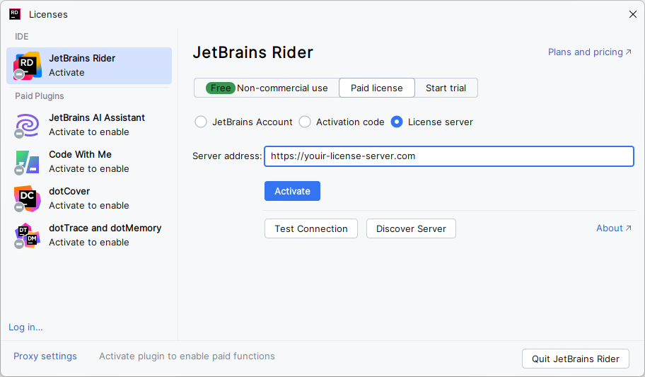This screenshot has height=377, width=645.
Task: Click the Discover Server button
Action: (411, 228)
